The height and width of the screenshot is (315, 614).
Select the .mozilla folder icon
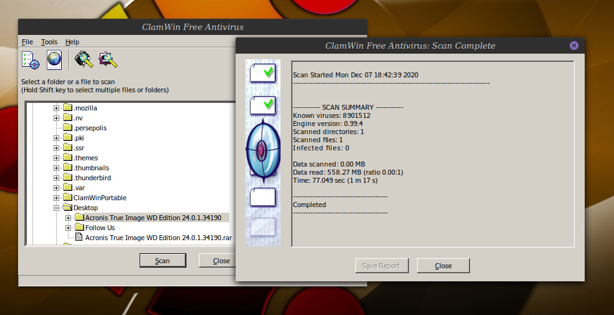tap(68, 107)
